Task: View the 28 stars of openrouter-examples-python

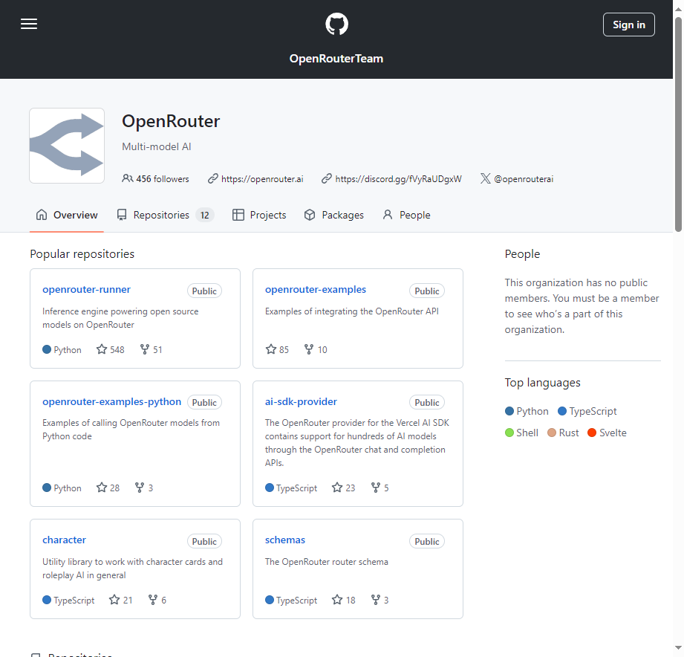Action: tap(108, 488)
